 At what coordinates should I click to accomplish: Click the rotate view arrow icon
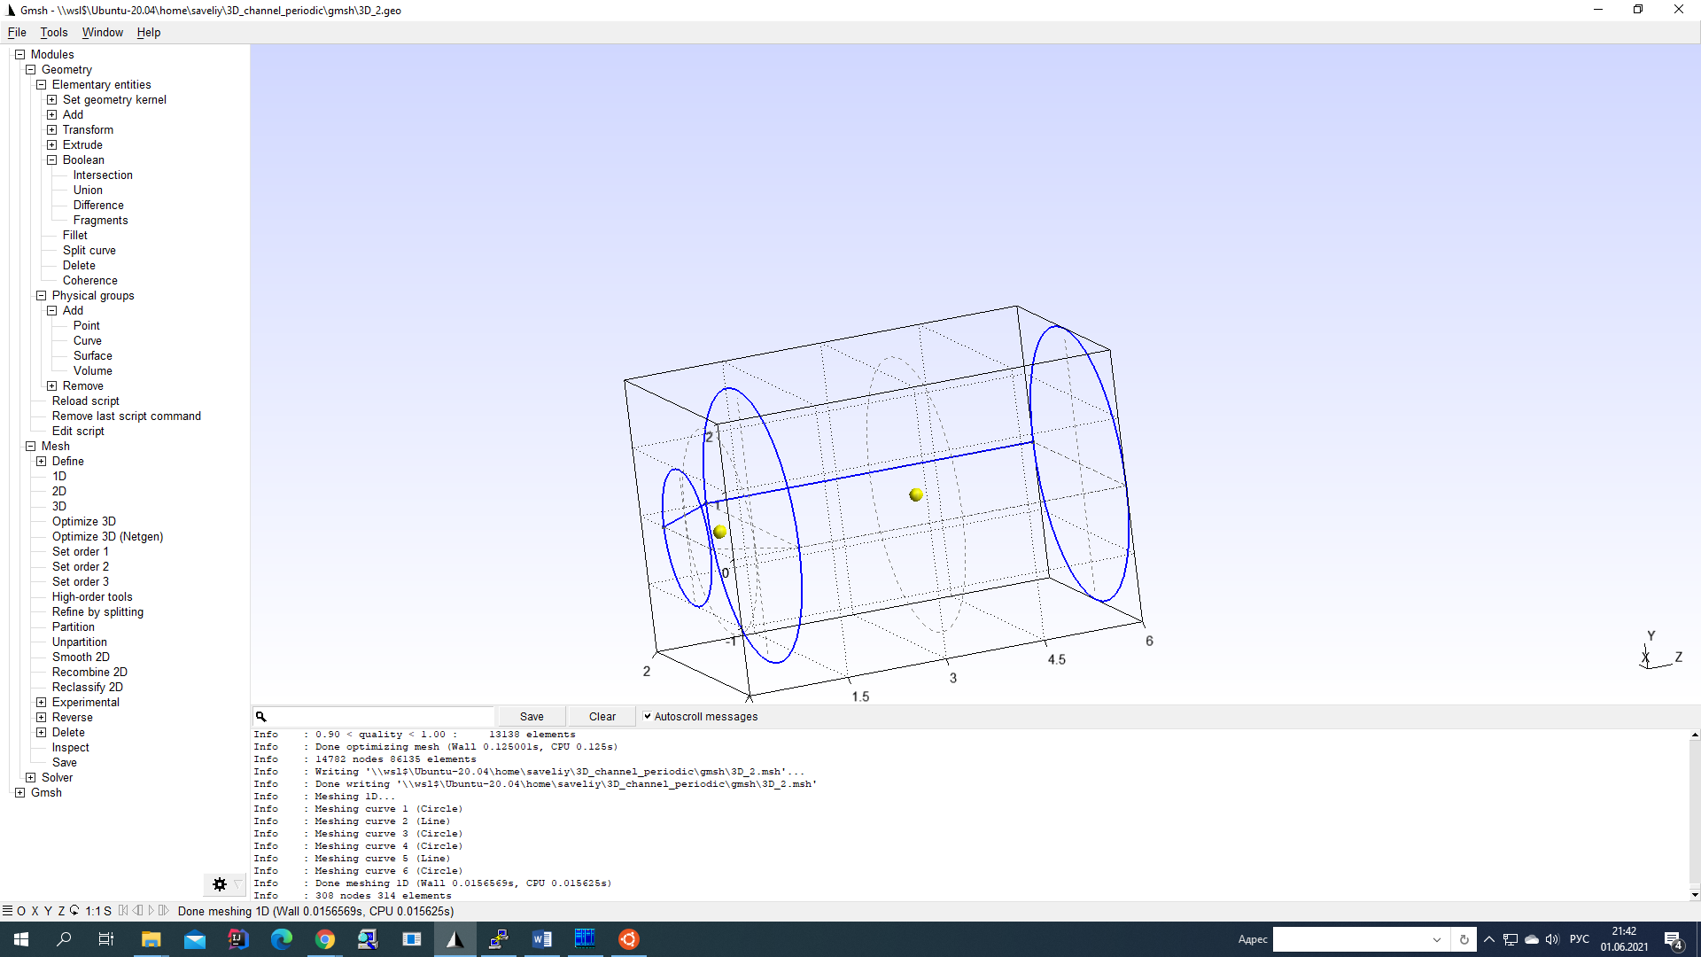(74, 910)
